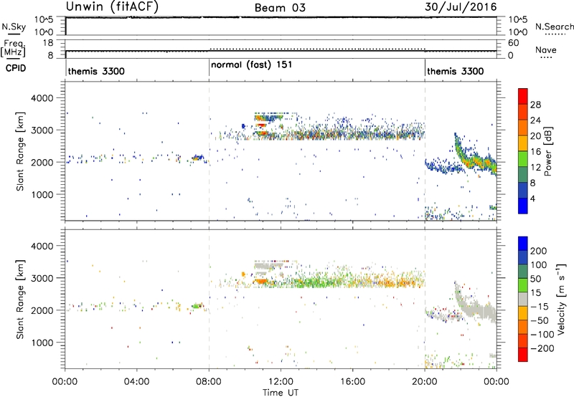The image size is (574, 397).
Task: Click the 'N.Search' legend label
Action: click(554, 27)
